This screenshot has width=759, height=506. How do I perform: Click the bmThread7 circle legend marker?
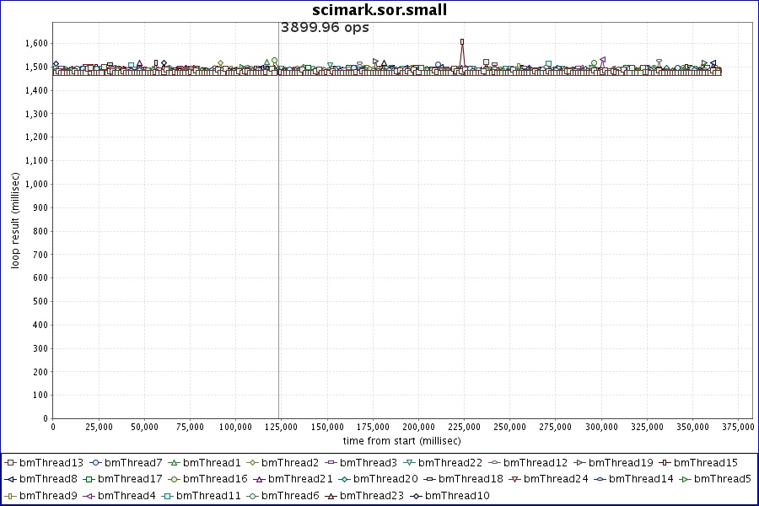coord(95,463)
